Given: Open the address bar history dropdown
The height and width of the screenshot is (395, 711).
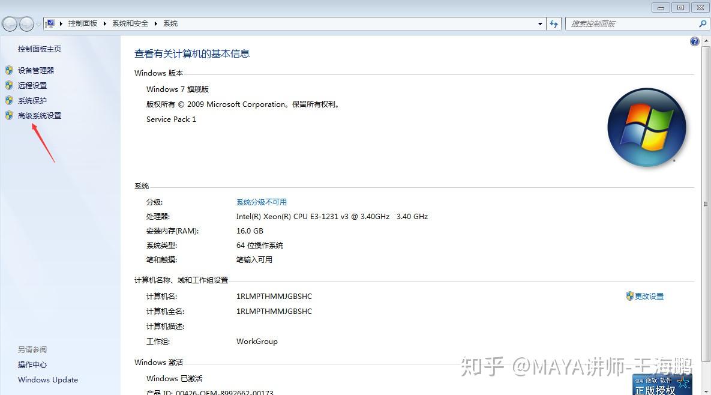Looking at the screenshot, I should click(x=540, y=23).
